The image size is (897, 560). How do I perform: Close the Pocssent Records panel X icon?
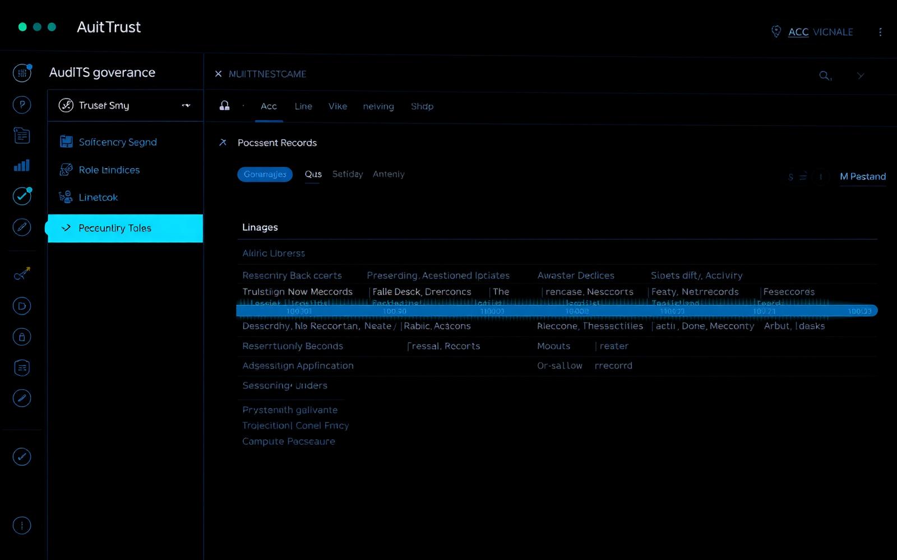[223, 142]
